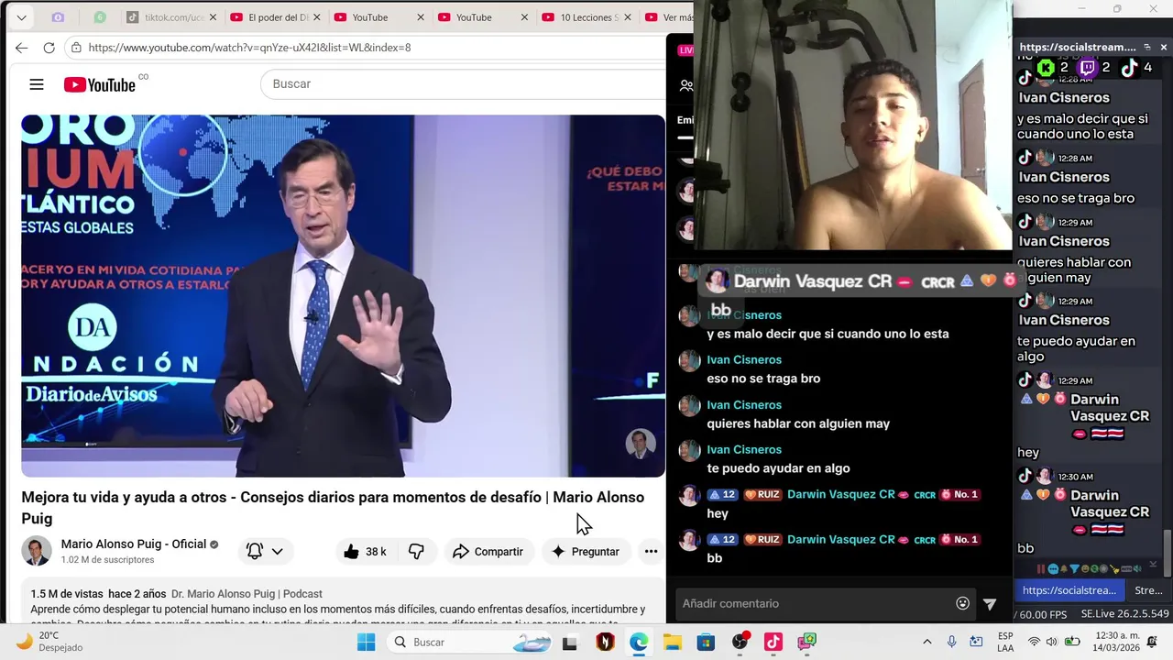1173x660 pixels.
Task: Click '1.02 M de suscriptores' text
Action: click(107, 560)
